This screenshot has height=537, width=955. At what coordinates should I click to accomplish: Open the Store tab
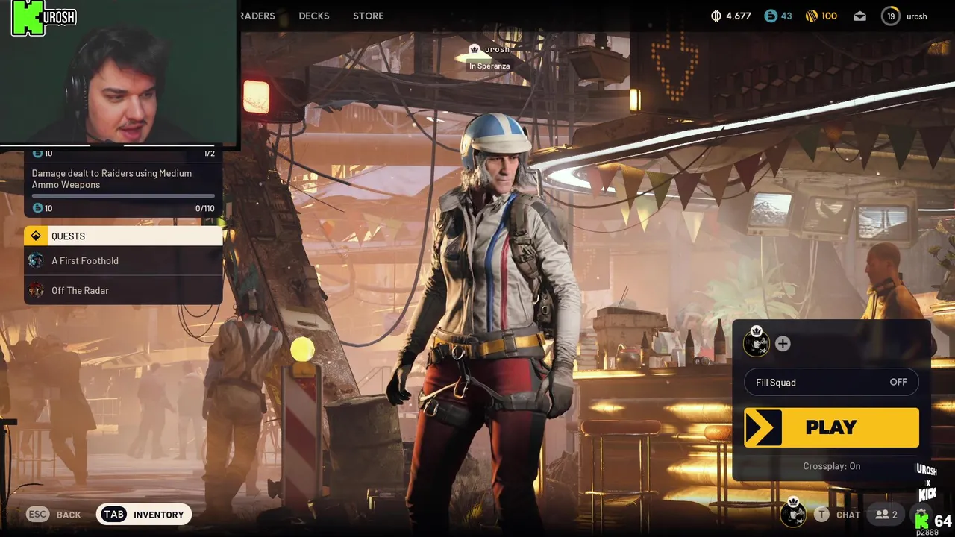click(x=369, y=16)
